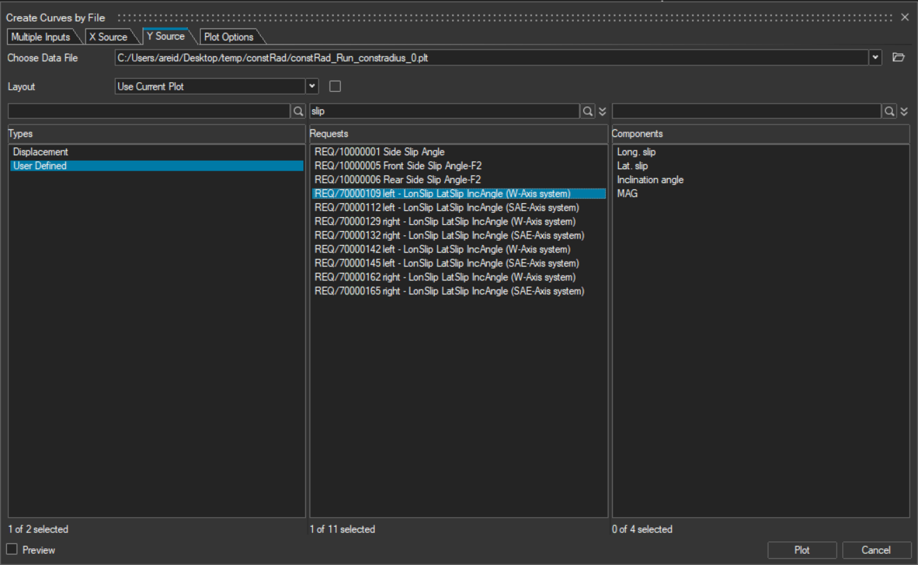Image resolution: width=918 pixels, height=565 pixels.
Task: Select REQ/70000132 right SAE-Axis system request
Action: click(459, 235)
